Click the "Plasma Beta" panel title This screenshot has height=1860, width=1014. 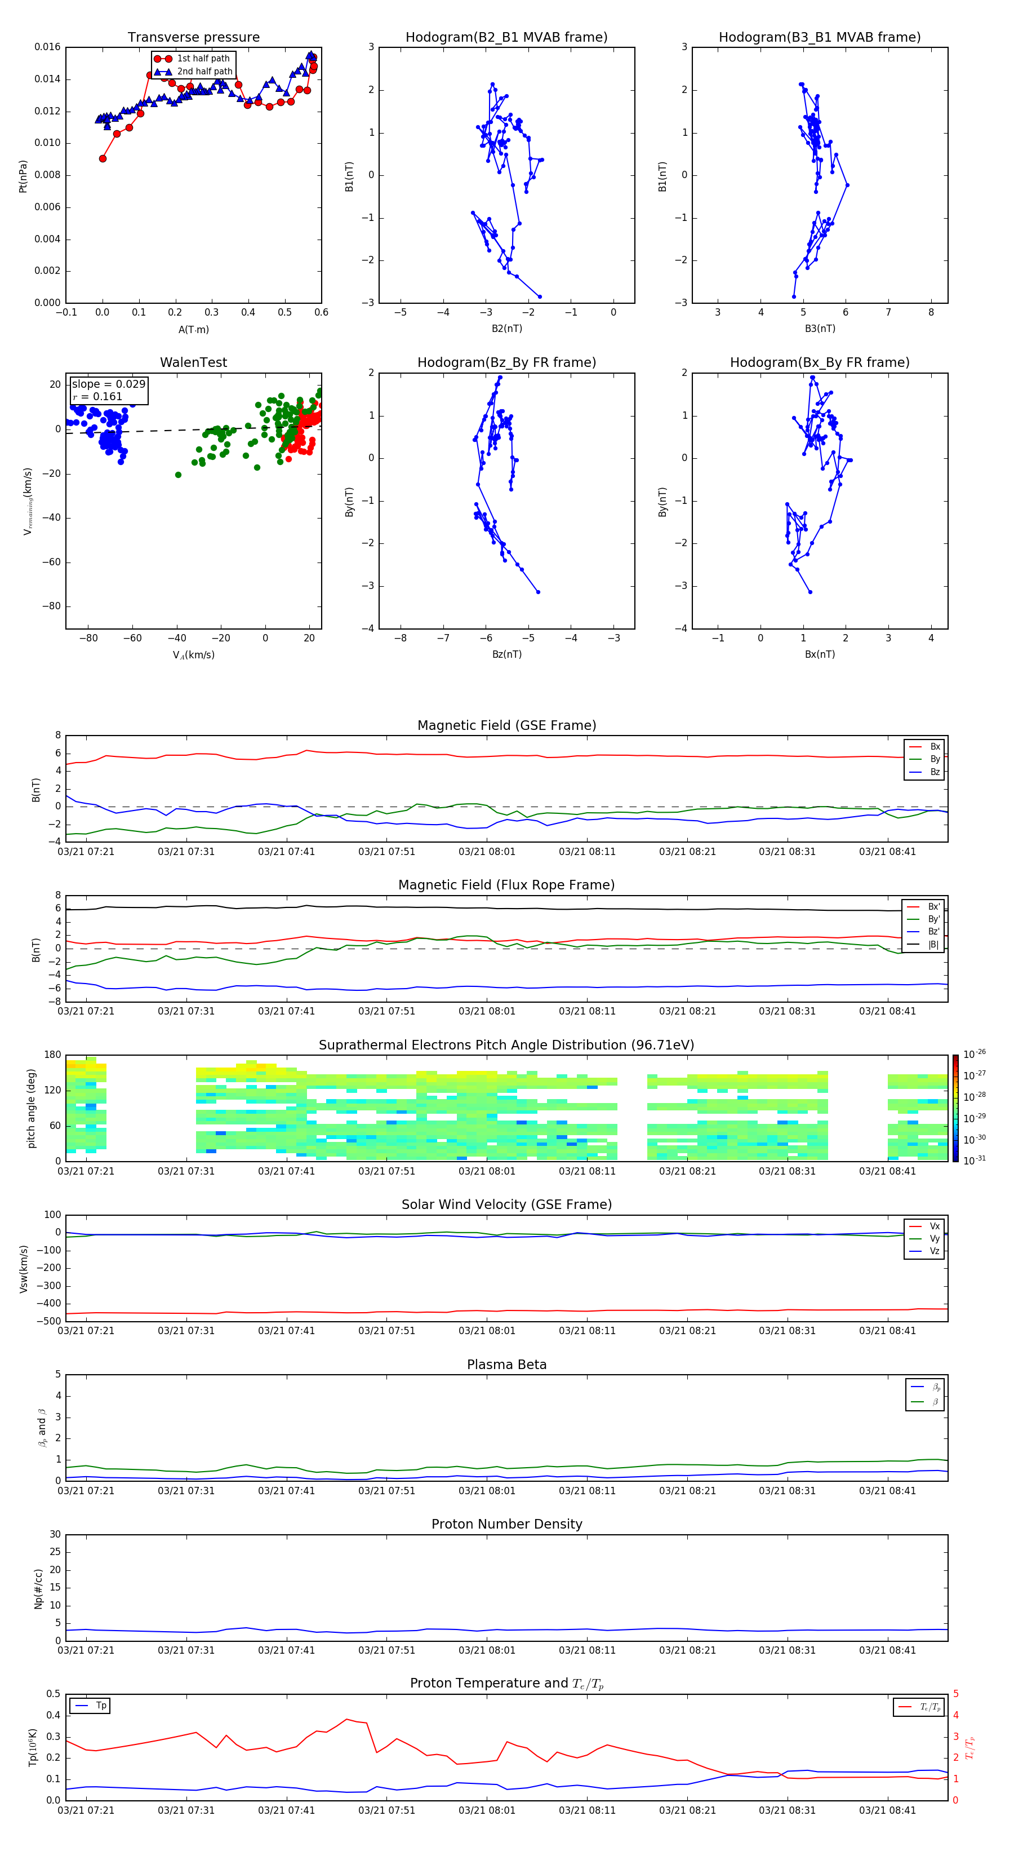(506, 1365)
